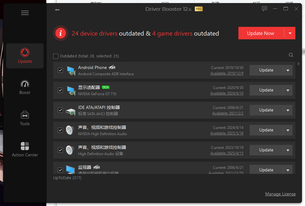Update the 监视器 driver
The height and width of the screenshot is (206, 305).
tap(266, 170)
